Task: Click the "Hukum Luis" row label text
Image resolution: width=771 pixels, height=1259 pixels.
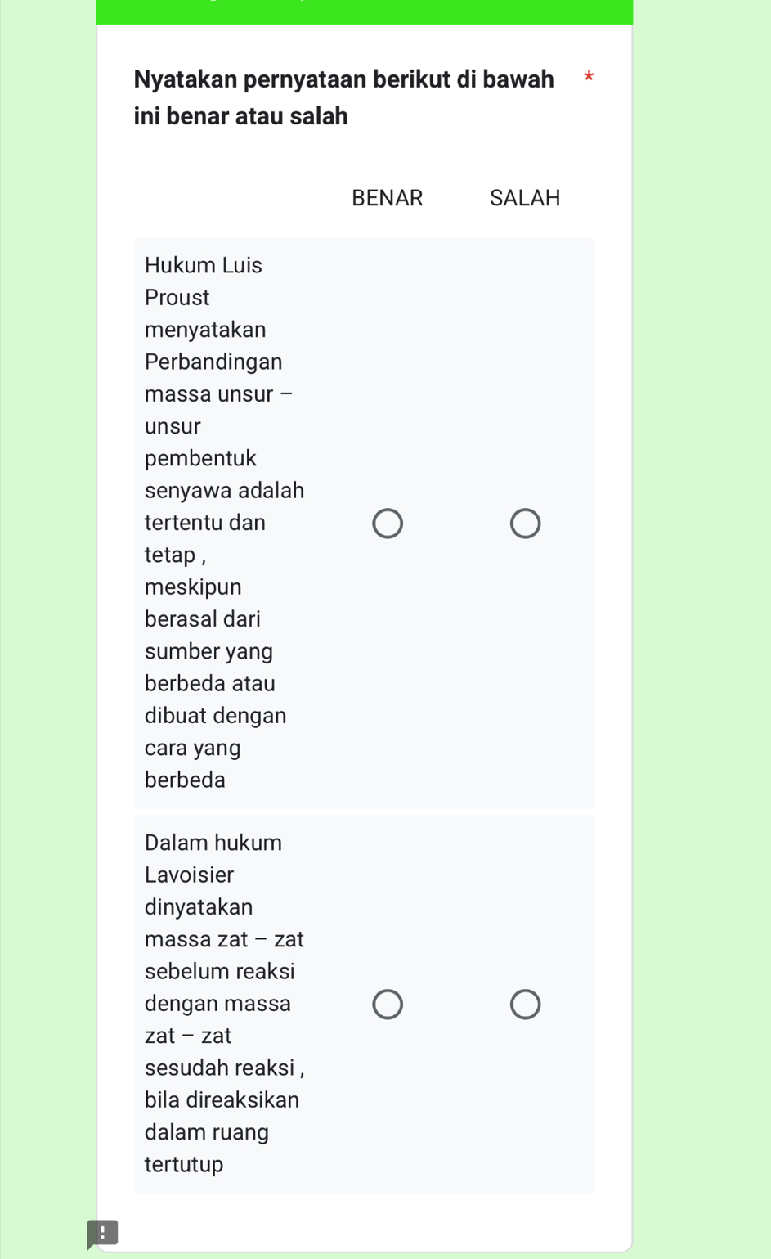Action: tap(204, 265)
